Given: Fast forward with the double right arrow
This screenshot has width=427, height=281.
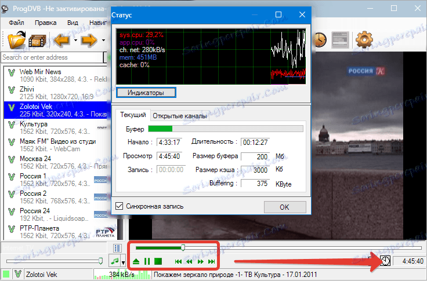Looking at the screenshot, I should [201, 262].
